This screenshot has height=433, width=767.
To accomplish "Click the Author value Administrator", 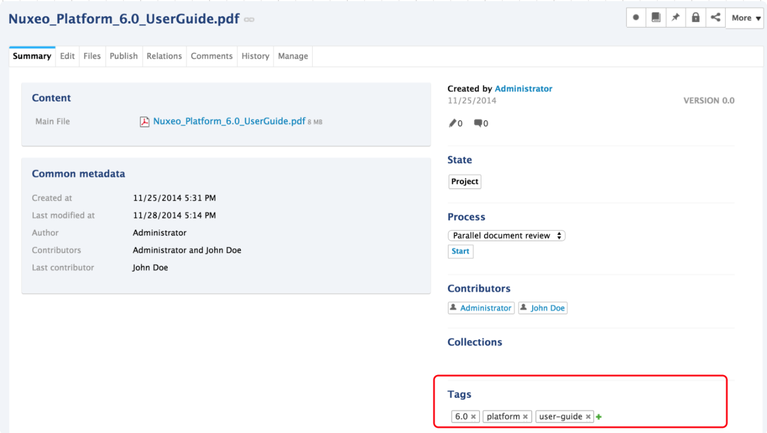I will tap(160, 233).
